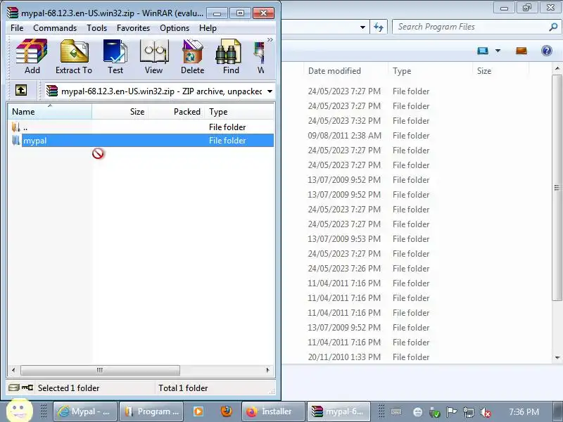Select the row dated 24/05/2023 7:32 PM
This screenshot has width=563, height=422.
point(417,120)
